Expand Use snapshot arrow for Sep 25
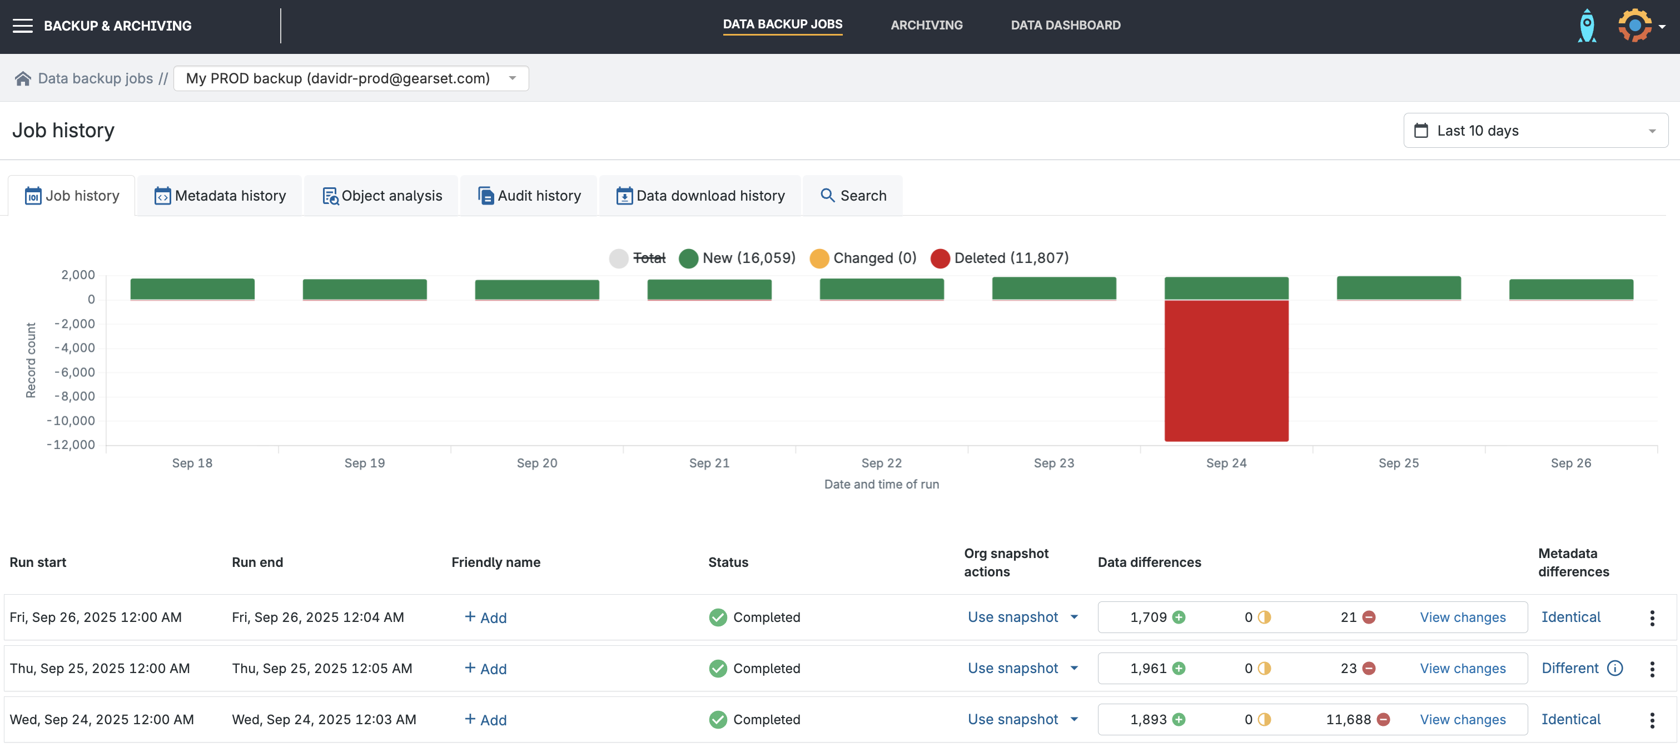This screenshot has width=1680, height=747. click(1074, 668)
